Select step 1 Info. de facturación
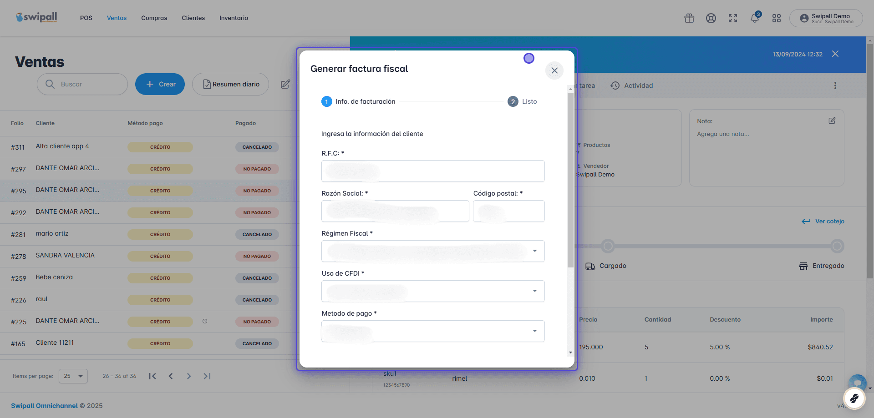 coord(358,101)
